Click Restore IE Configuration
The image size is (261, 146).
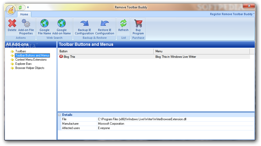pyautogui.click(x=105, y=27)
